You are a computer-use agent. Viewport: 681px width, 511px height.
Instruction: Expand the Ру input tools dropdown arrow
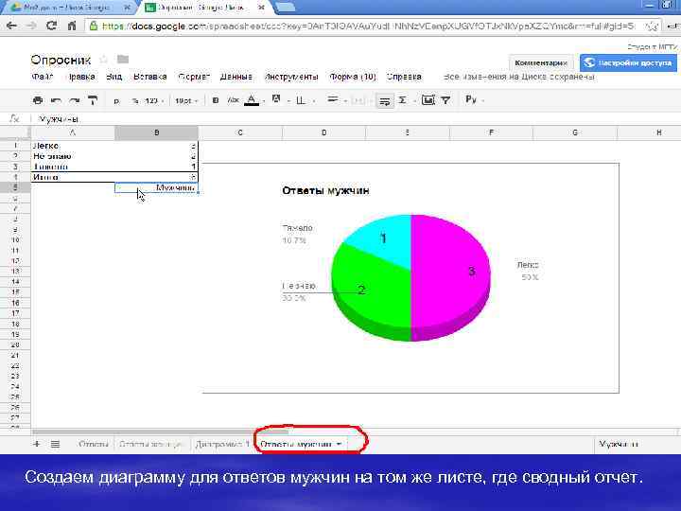482,101
